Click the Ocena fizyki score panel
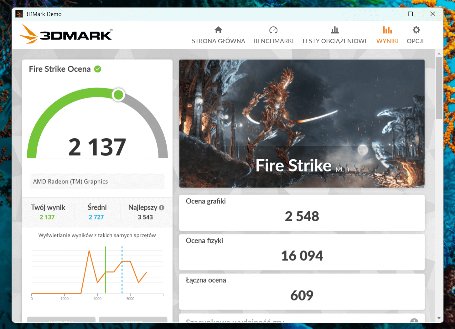 coord(302,252)
